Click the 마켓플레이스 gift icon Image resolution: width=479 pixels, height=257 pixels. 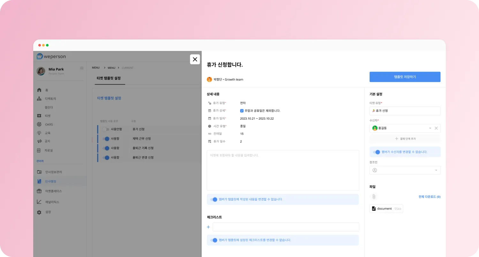point(39,191)
